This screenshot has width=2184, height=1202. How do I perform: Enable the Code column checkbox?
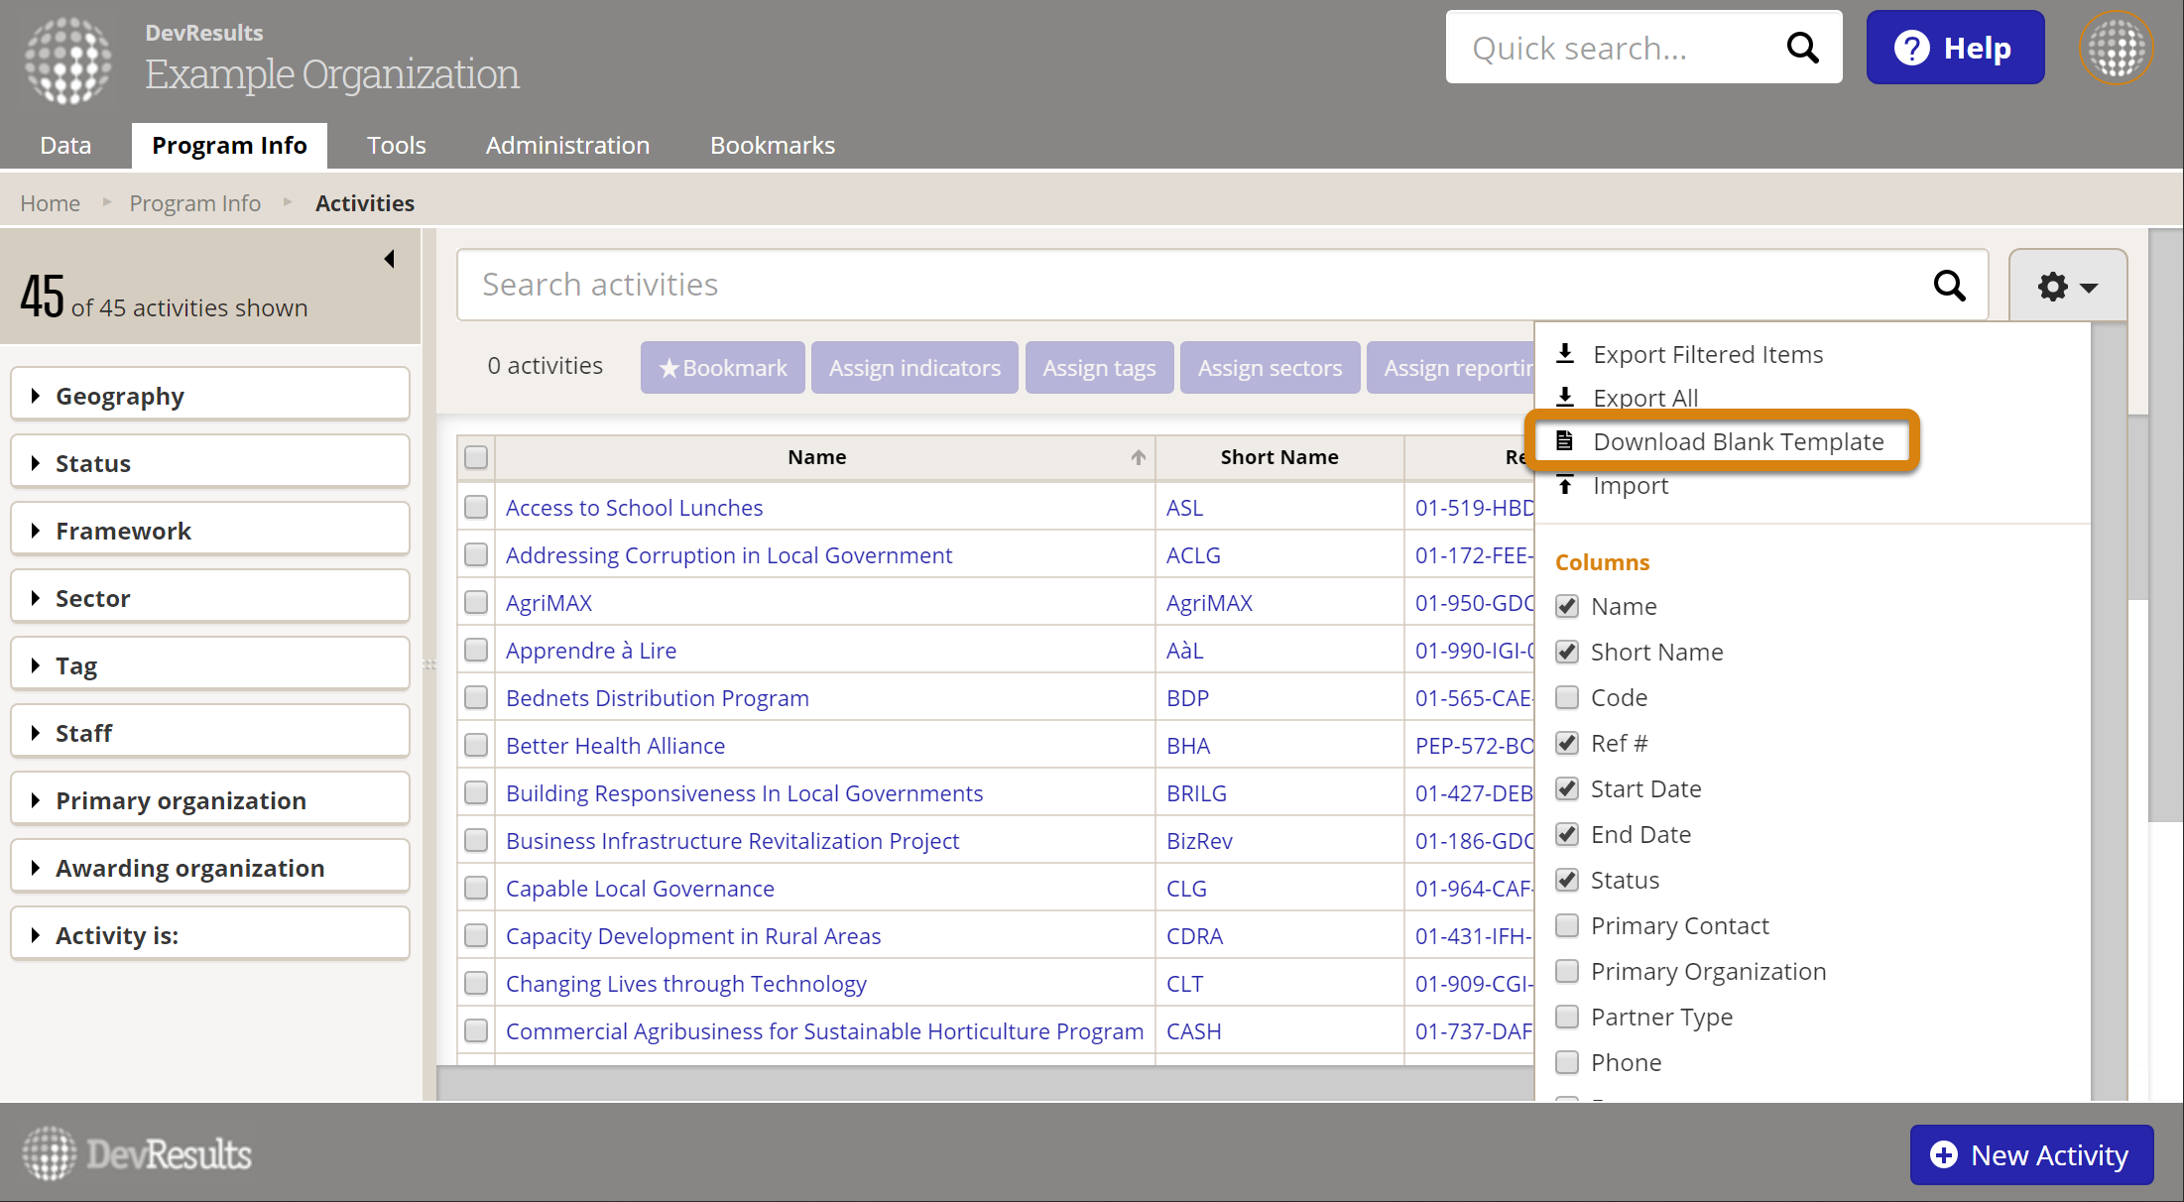(1567, 697)
